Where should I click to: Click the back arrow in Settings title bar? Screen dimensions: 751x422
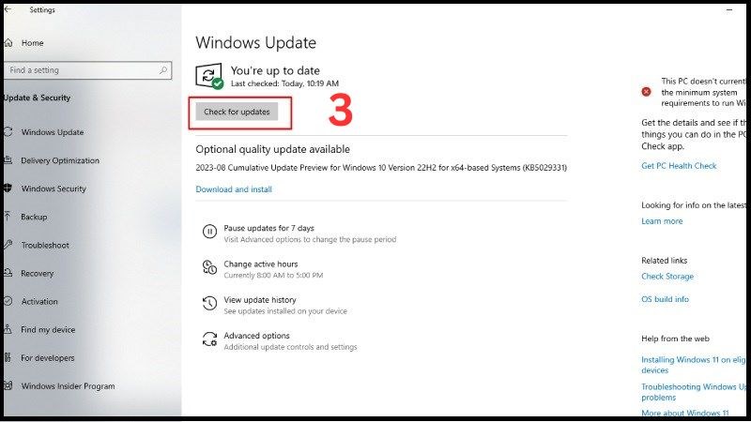tap(8, 9)
